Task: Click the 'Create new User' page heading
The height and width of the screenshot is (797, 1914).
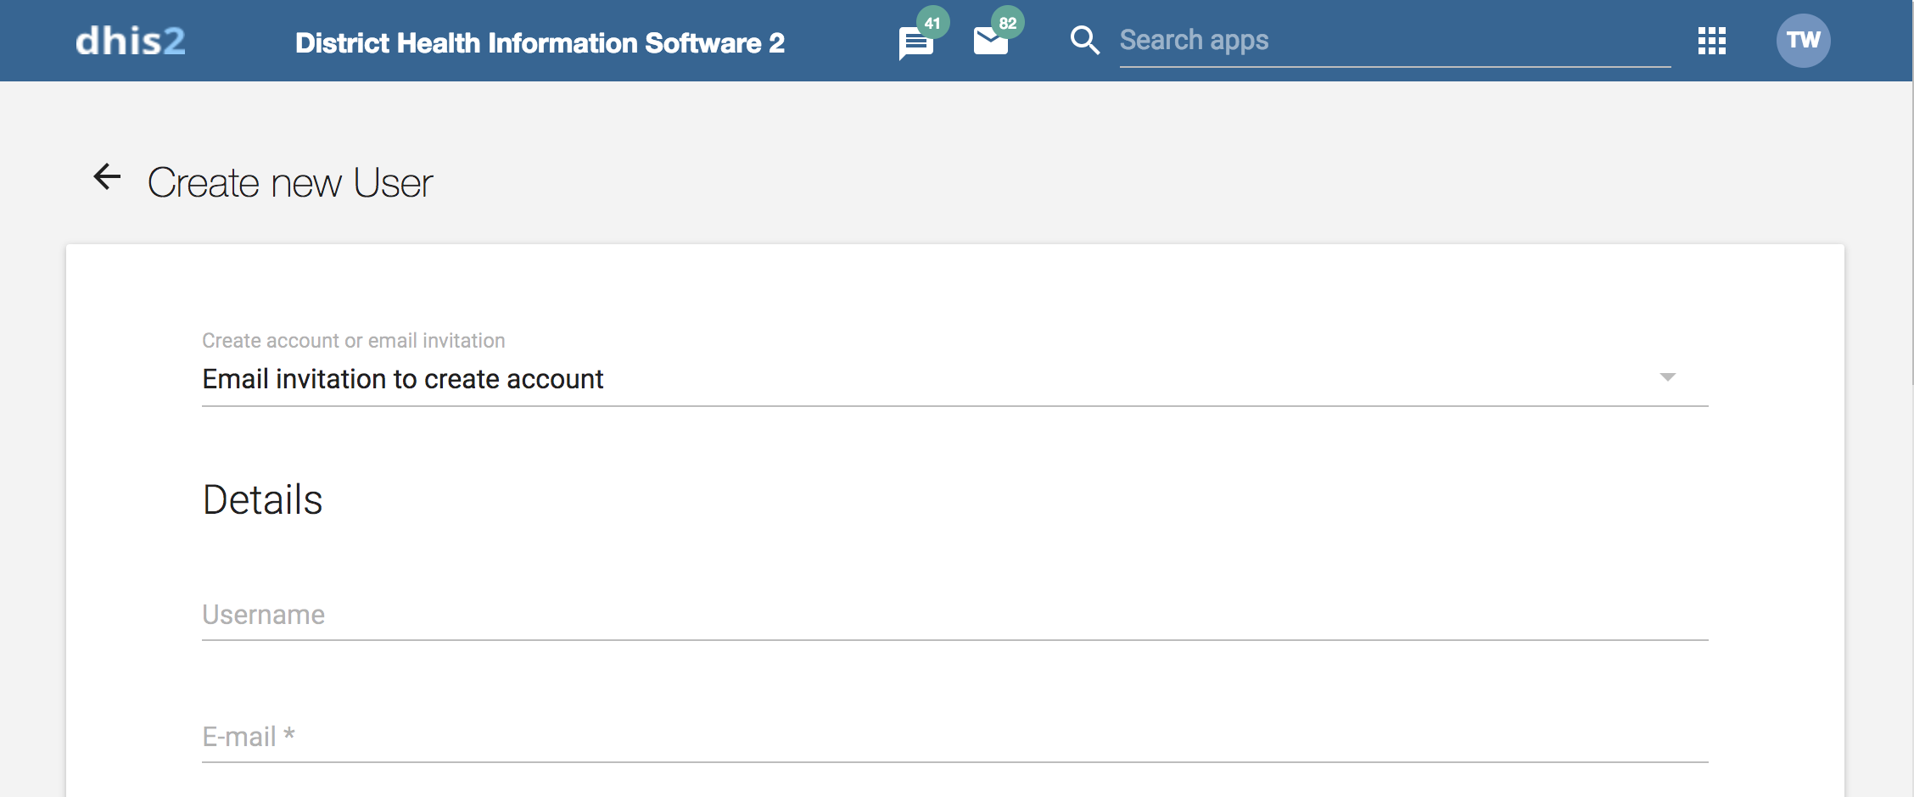Action: coord(290,182)
